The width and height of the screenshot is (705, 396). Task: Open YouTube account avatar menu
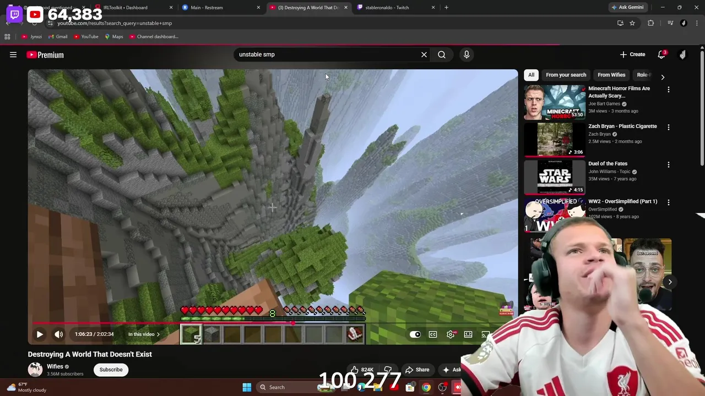pyautogui.click(x=682, y=54)
